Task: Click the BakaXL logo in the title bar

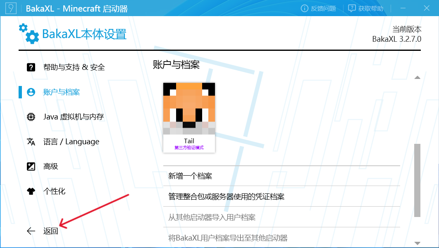Action: tap(10, 9)
